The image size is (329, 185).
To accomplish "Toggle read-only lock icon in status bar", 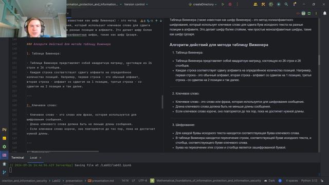I will pos(322,180).
